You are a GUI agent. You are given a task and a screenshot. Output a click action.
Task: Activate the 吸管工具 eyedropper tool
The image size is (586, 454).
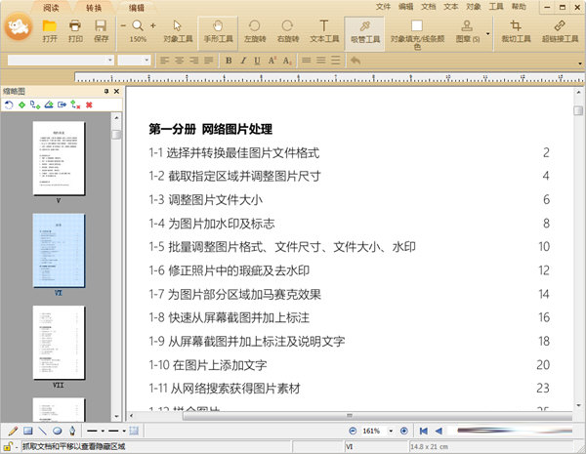[x=365, y=31]
